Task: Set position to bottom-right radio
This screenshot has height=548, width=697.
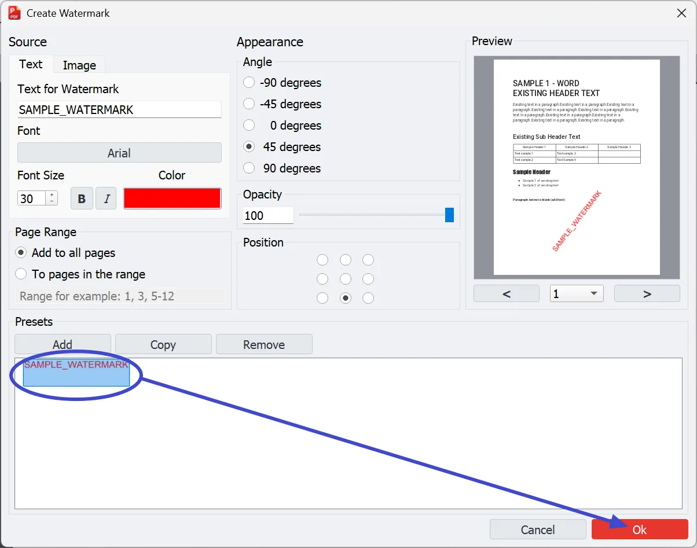Action: pos(368,298)
